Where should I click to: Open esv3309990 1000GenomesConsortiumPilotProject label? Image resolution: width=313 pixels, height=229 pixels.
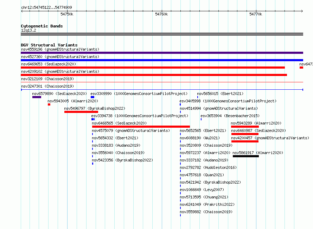tap(139, 94)
